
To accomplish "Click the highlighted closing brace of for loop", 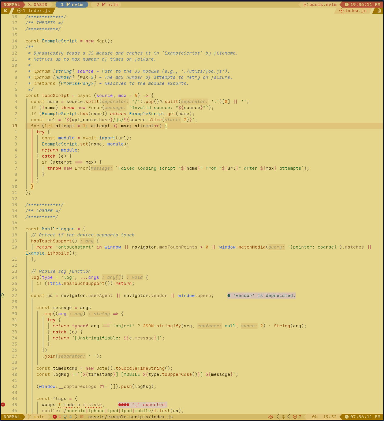I will click(32, 186).
